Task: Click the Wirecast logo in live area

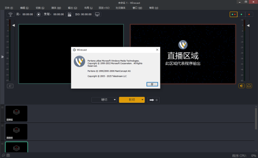Action: tap(183, 45)
